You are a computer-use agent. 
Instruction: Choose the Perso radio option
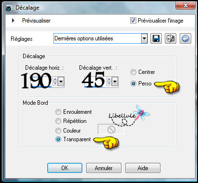click(133, 84)
